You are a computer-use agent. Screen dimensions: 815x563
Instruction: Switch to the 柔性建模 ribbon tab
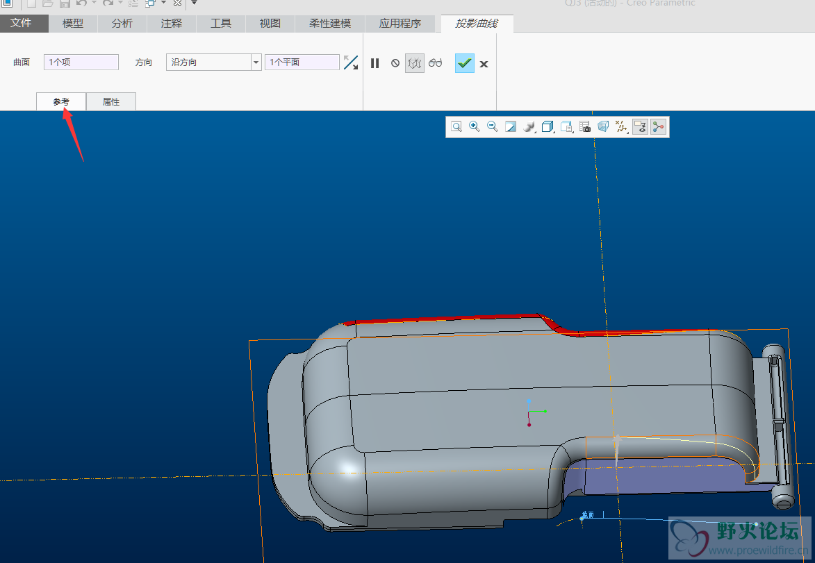(330, 24)
